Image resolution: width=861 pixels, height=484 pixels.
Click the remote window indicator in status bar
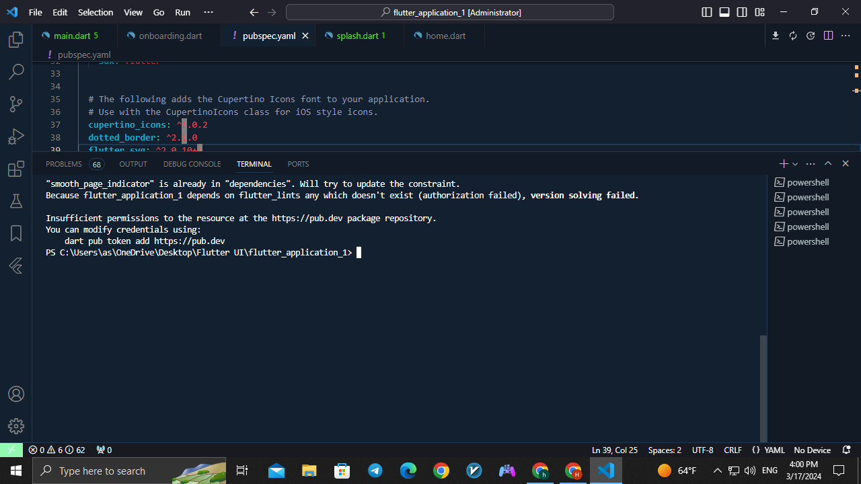pos(11,450)
